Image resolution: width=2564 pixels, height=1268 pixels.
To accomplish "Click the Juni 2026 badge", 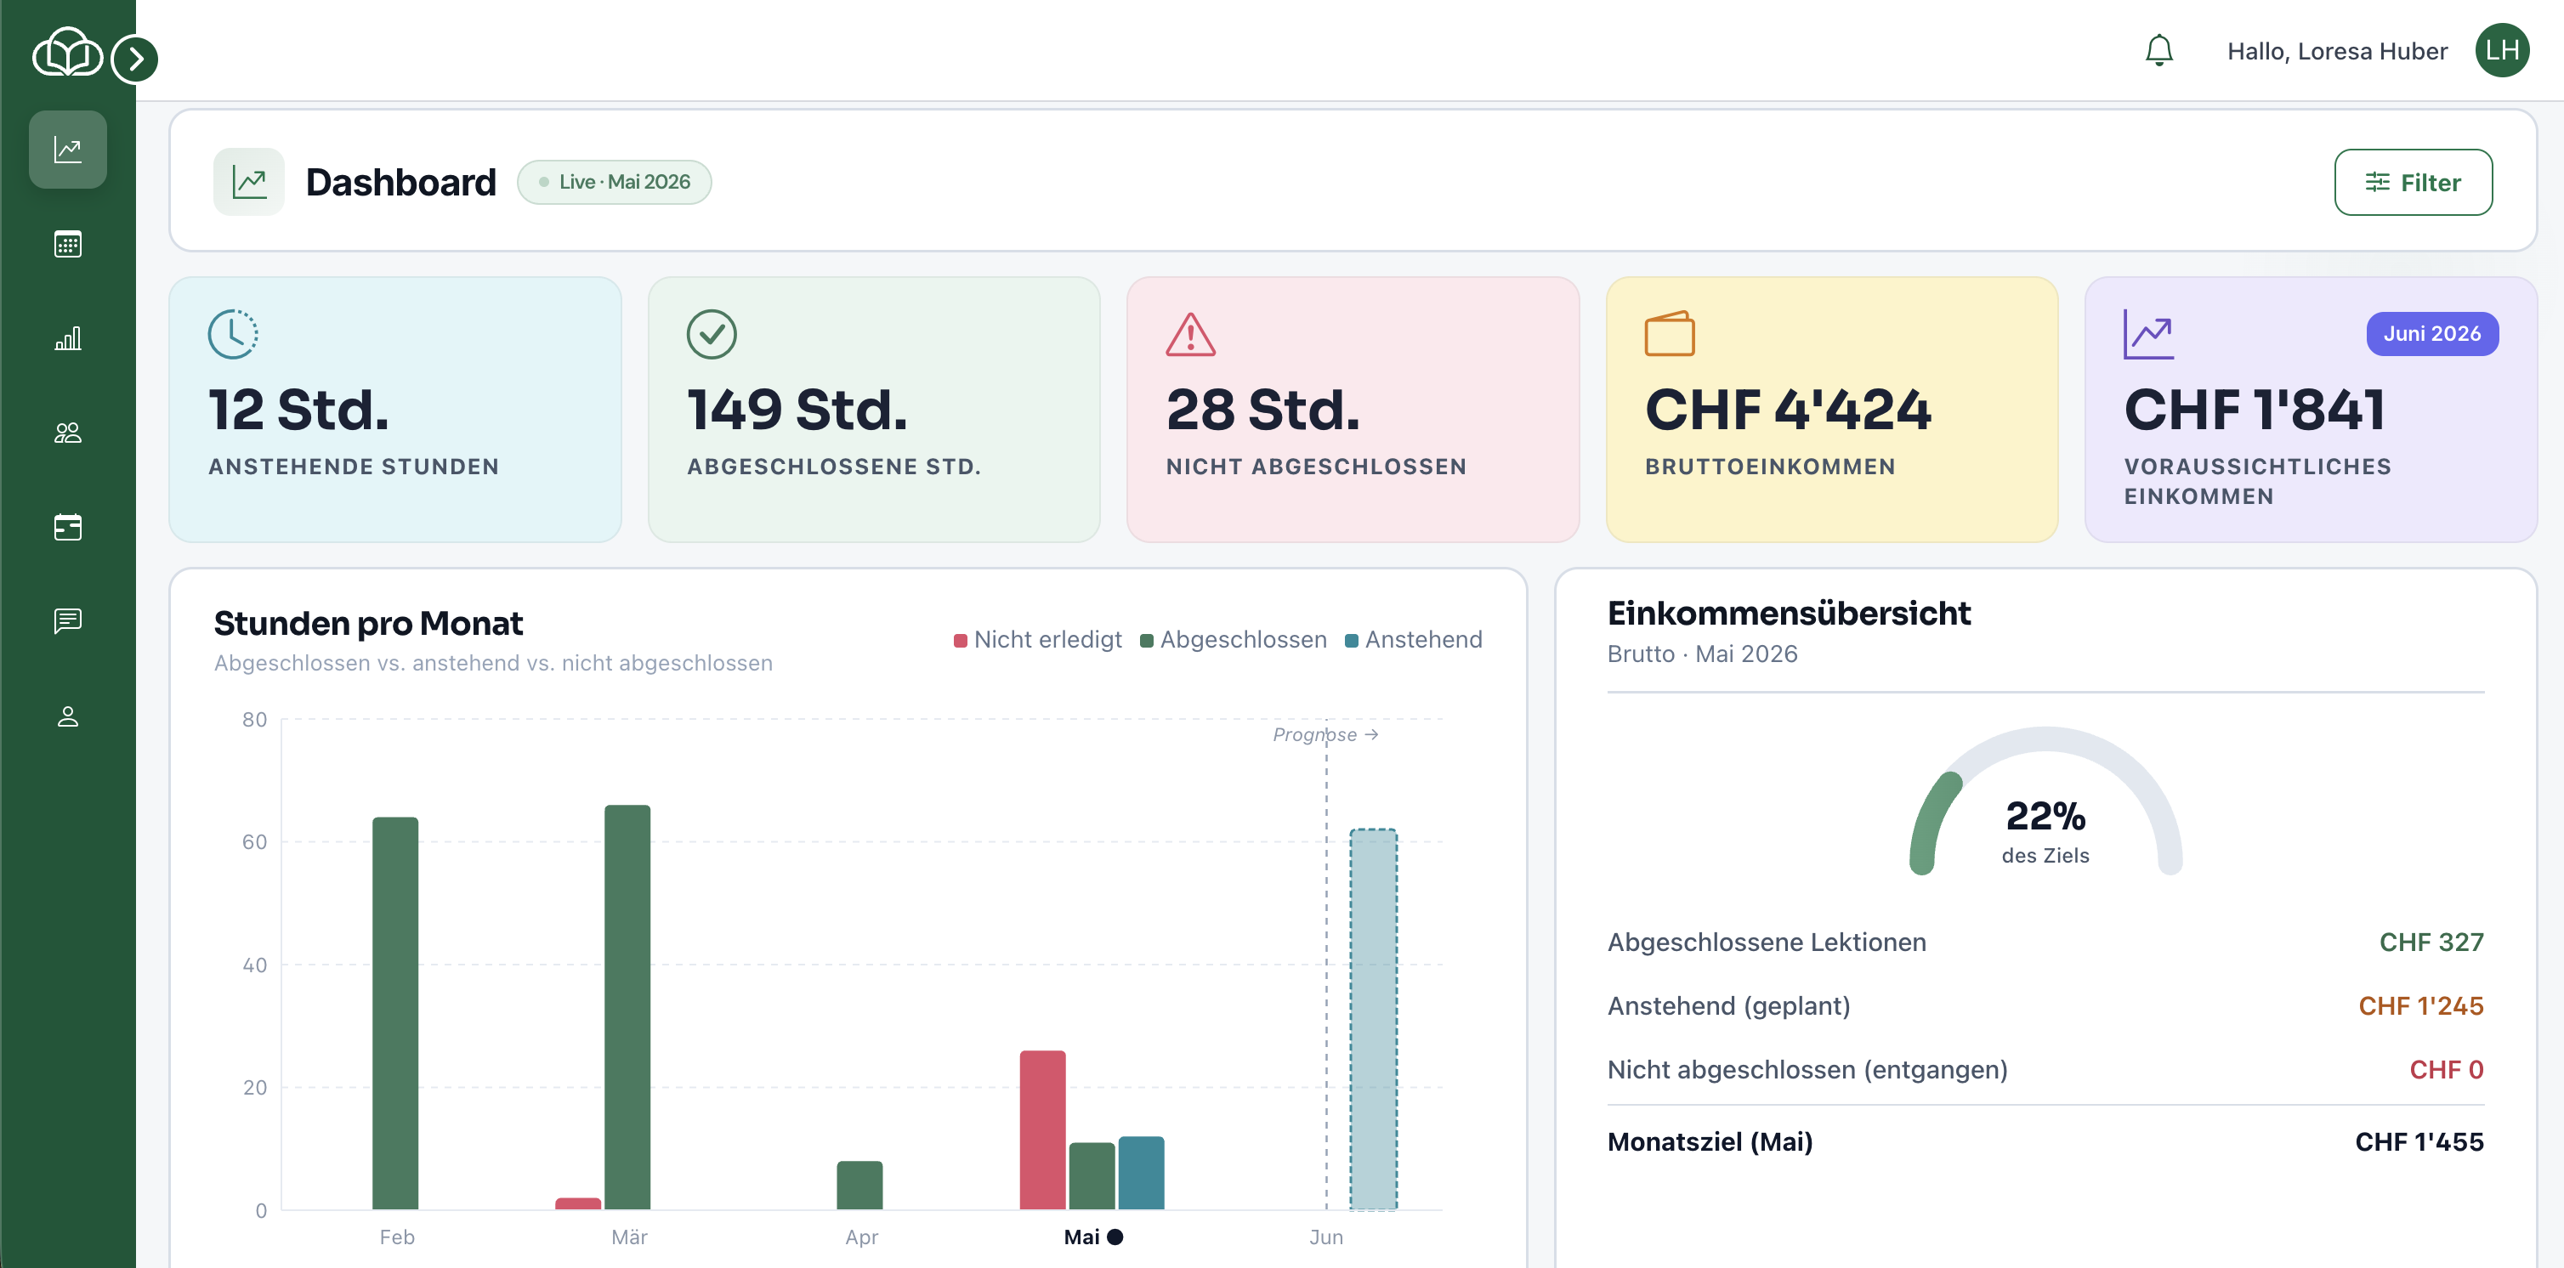I will (2431, 333).
